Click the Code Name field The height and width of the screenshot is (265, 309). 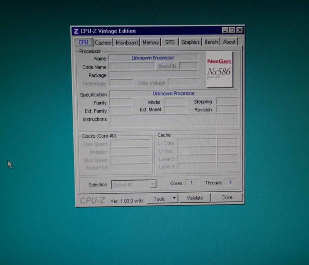click(x=132, y=66)
